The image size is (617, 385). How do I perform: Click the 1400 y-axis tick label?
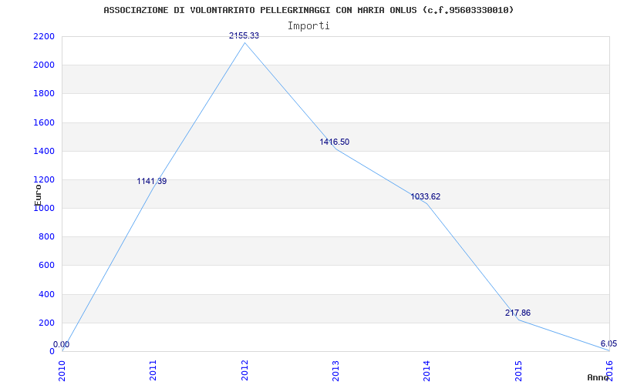point(44,151)
